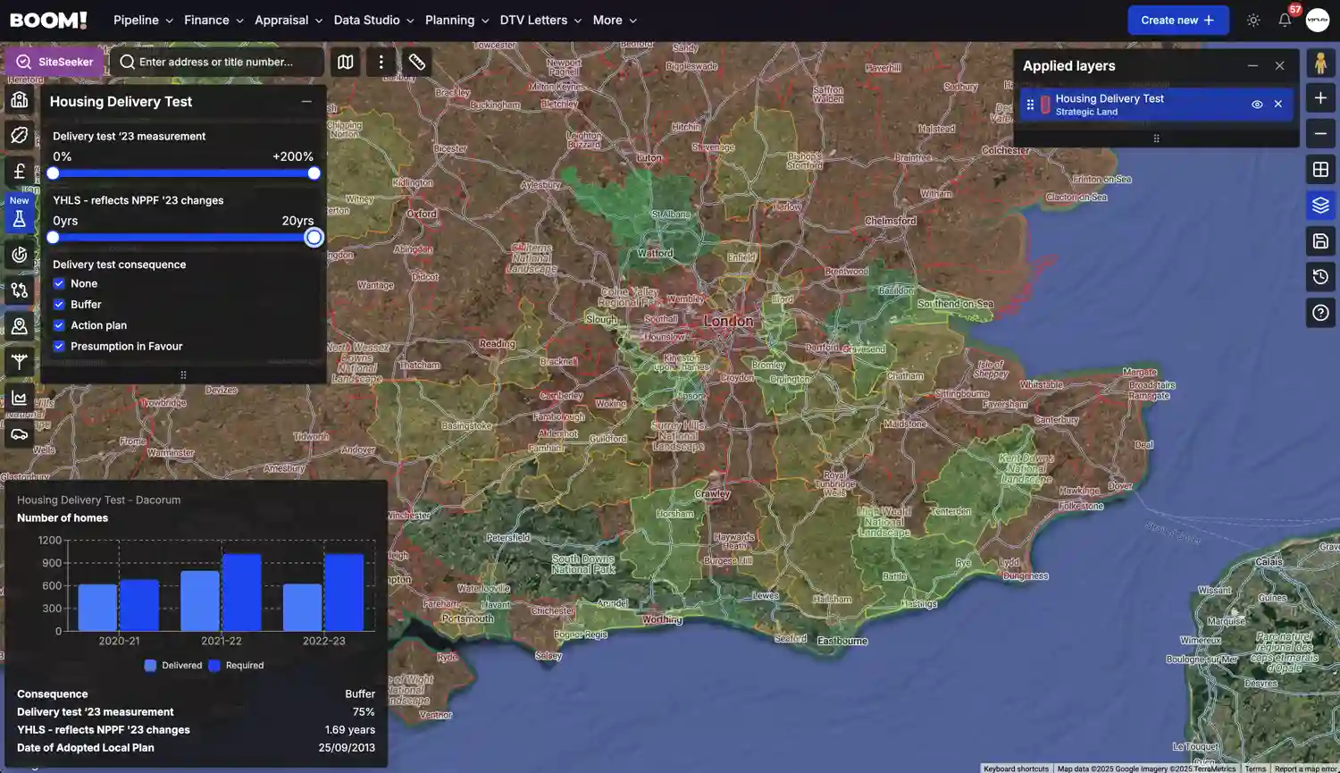Hide Housing Delivery Test layer via eye icon
Image resolution: width=1340 pixels, height=773 pixels.
pyautogui.click(x=1257, y=105)
